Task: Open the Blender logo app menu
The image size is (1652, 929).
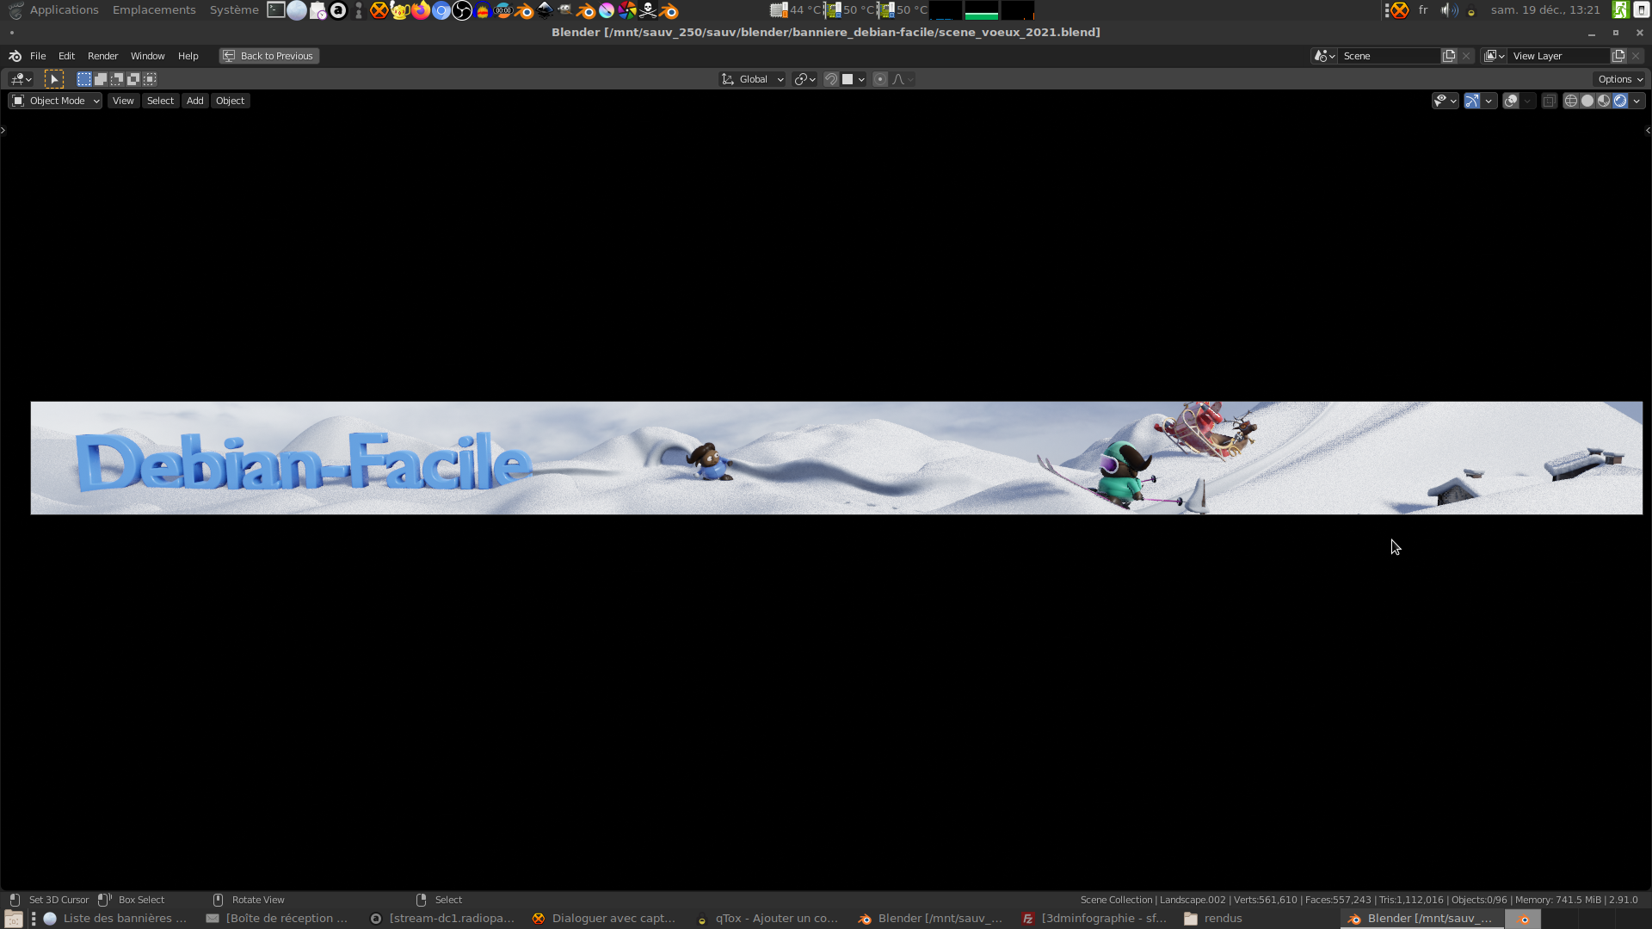Action: coord(15,56)
